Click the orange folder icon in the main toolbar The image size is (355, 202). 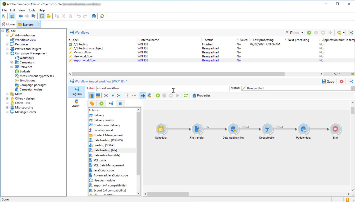click(49, 16)
